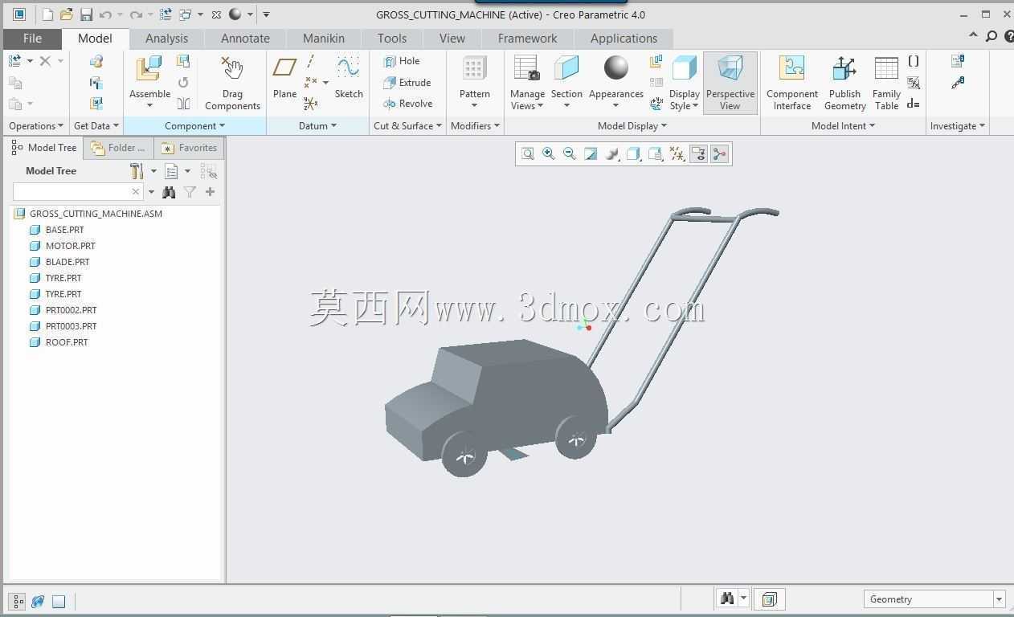Image resolution: width=1014 pixels, height=617 pixels.
Task: Toggle full screen icon in status bar
Action: click(59, 601)
